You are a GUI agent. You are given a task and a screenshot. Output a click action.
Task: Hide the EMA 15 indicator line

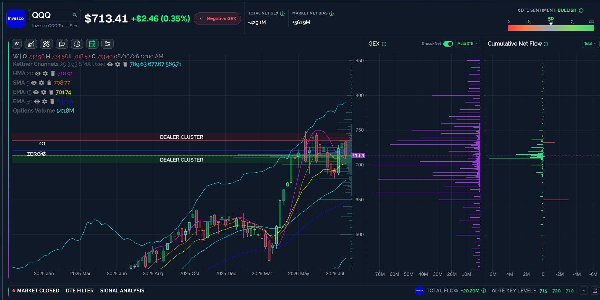coord(36,92)
